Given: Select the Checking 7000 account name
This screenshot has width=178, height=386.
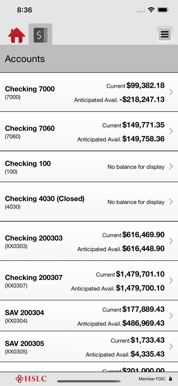Looking at the screenshot, I should coord(30,89).
